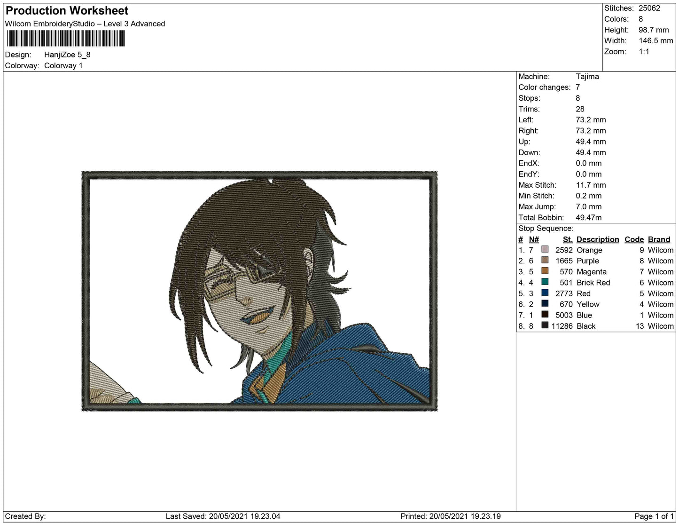
Task: Click the Max Jump value "7.0 mm"
Action: 589,207
